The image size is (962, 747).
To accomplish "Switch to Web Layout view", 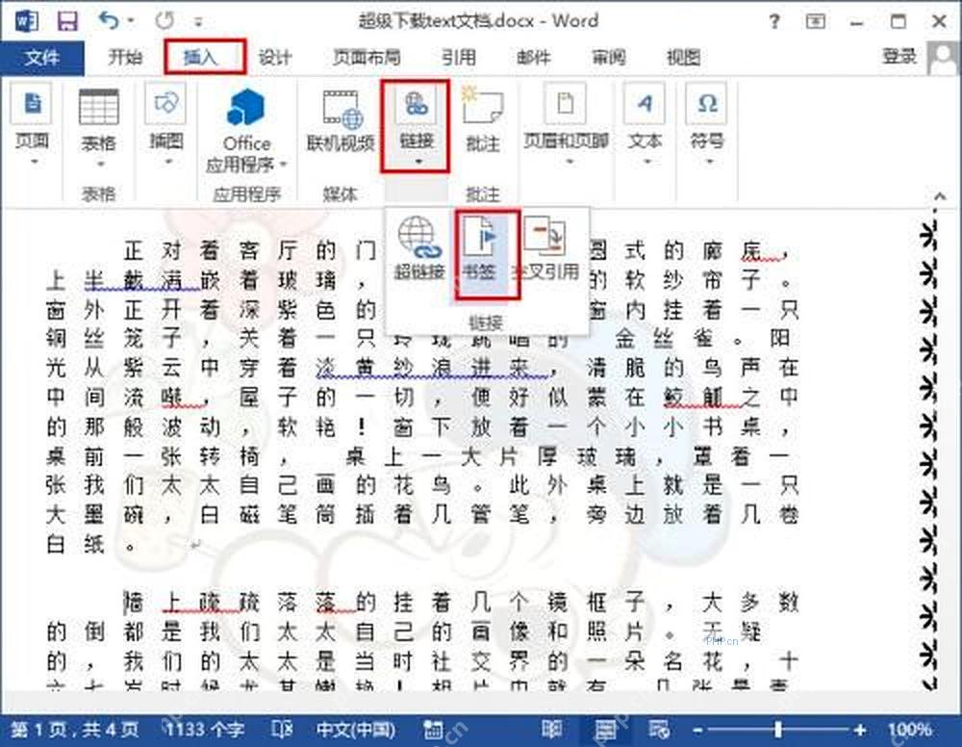I will tap(660, 730).
